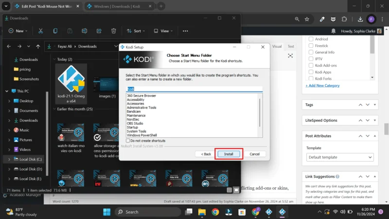This screenshot has height=219, width=389.
Task: Switch to Edit Post browser tab
Action: pos(46,6)
